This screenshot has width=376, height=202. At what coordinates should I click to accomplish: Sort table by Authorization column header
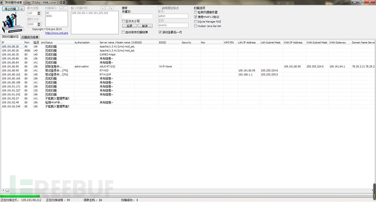tap(82, 42)
